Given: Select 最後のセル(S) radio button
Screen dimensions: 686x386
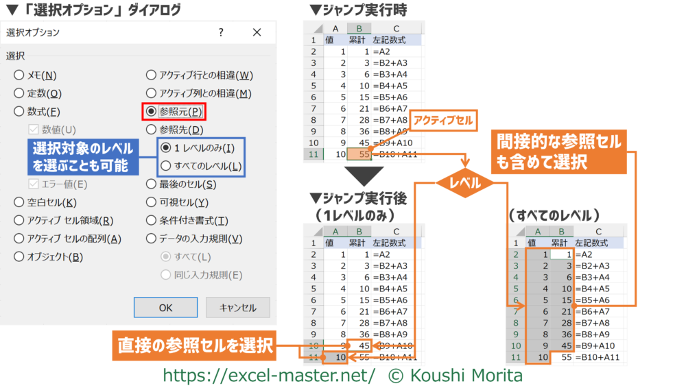Looking at the screenshot, I should [x=151, y=184].
